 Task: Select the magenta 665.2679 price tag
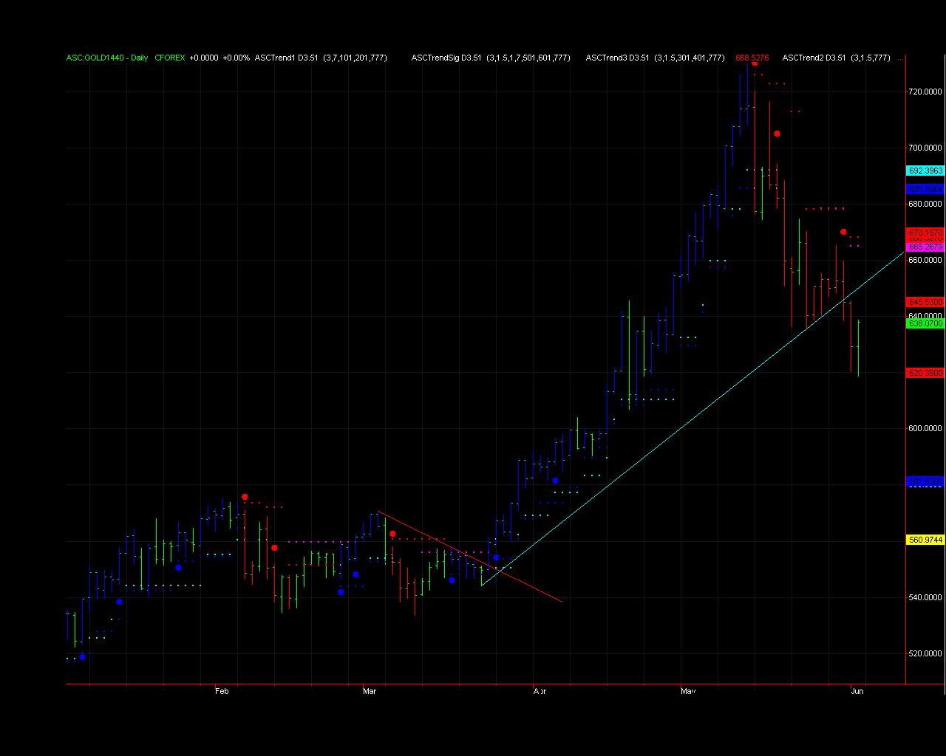(925, 247)
